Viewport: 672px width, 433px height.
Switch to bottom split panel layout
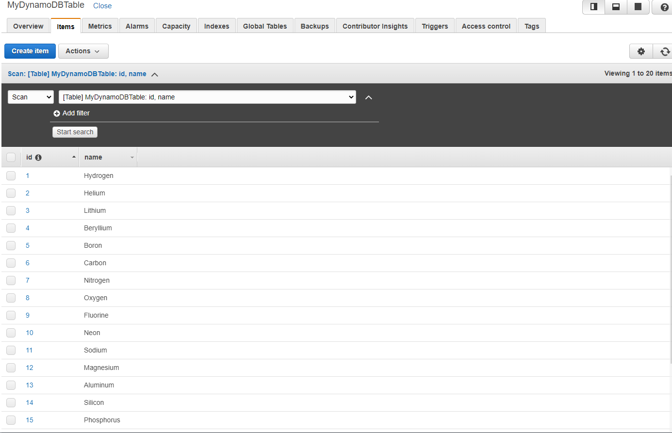click(x=616, y=7)
